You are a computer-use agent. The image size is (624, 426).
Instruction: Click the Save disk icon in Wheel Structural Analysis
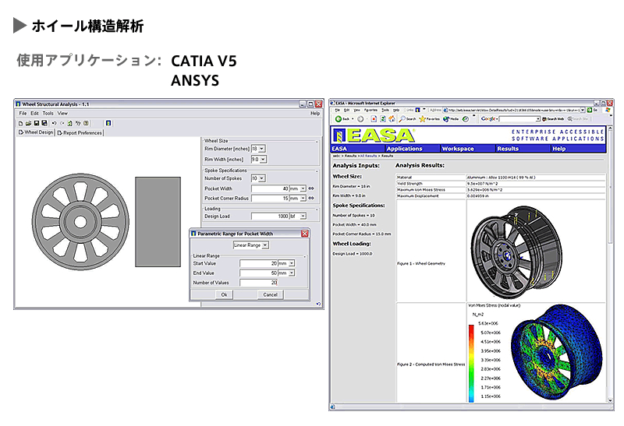coord(36,123)
